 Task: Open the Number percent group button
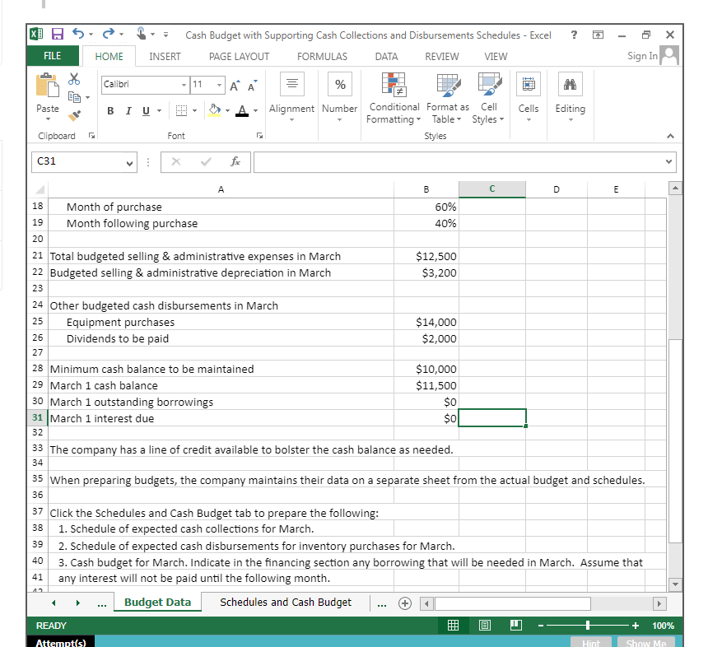339,96
